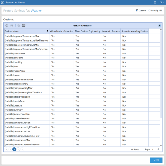Select page 1 in the pager
Image resolution: width=166 pixels, height=166 pixels.
coord(14,149)
